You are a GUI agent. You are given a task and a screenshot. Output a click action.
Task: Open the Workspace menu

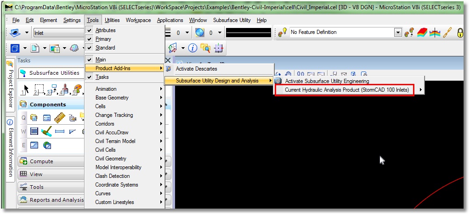tap(138, 20)
